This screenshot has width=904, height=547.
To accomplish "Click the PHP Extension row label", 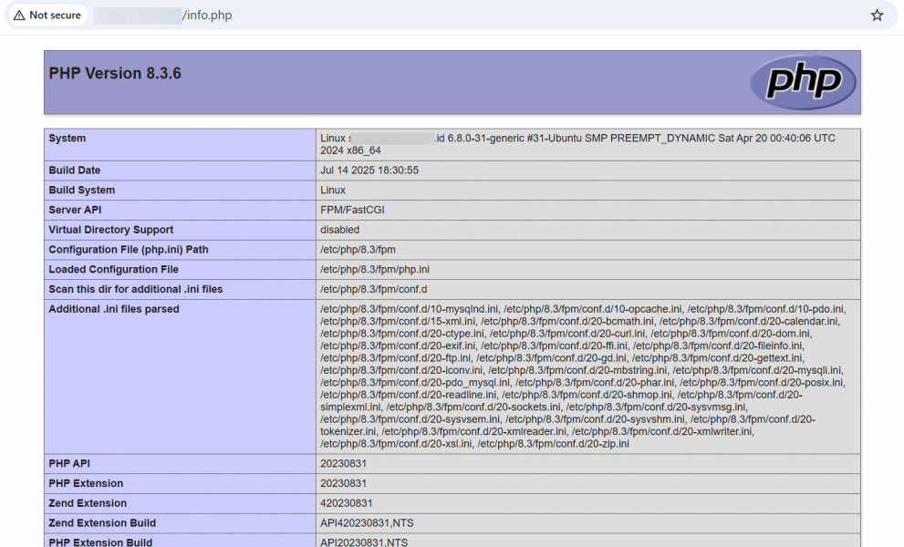I will click(86, 483).
